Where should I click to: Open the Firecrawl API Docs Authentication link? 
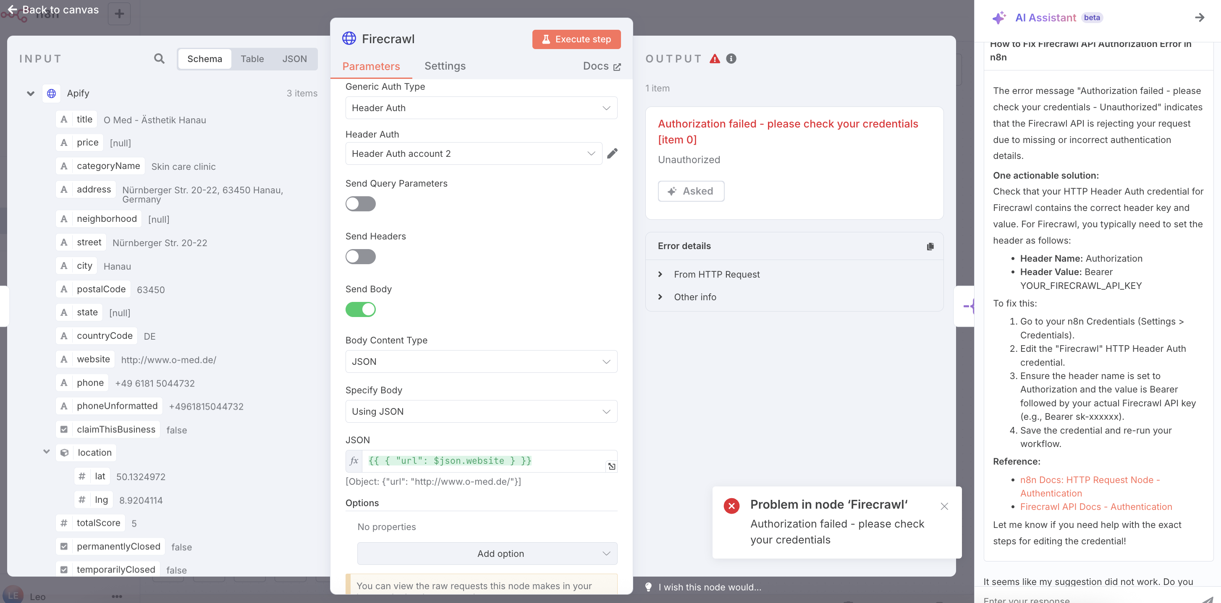click(1096, 507)
